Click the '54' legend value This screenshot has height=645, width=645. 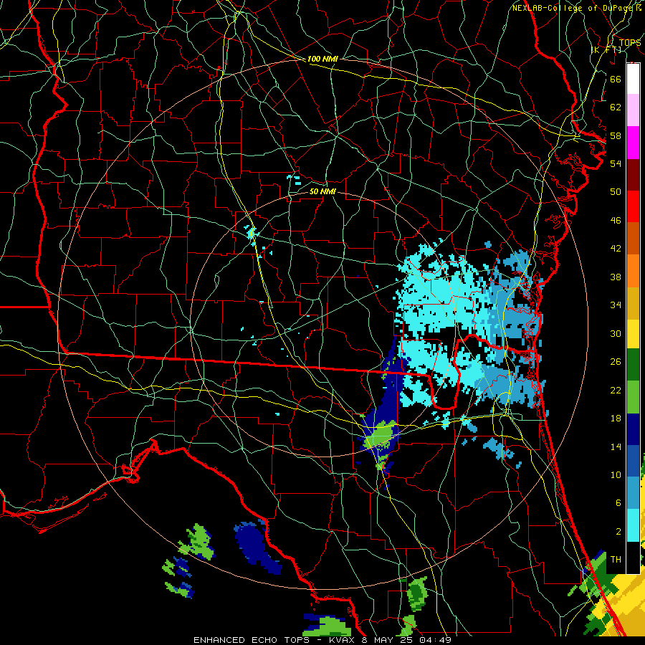point(616,163)
